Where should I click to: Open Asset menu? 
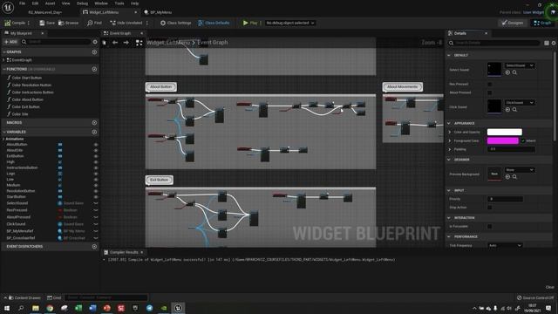click(50, 3)
